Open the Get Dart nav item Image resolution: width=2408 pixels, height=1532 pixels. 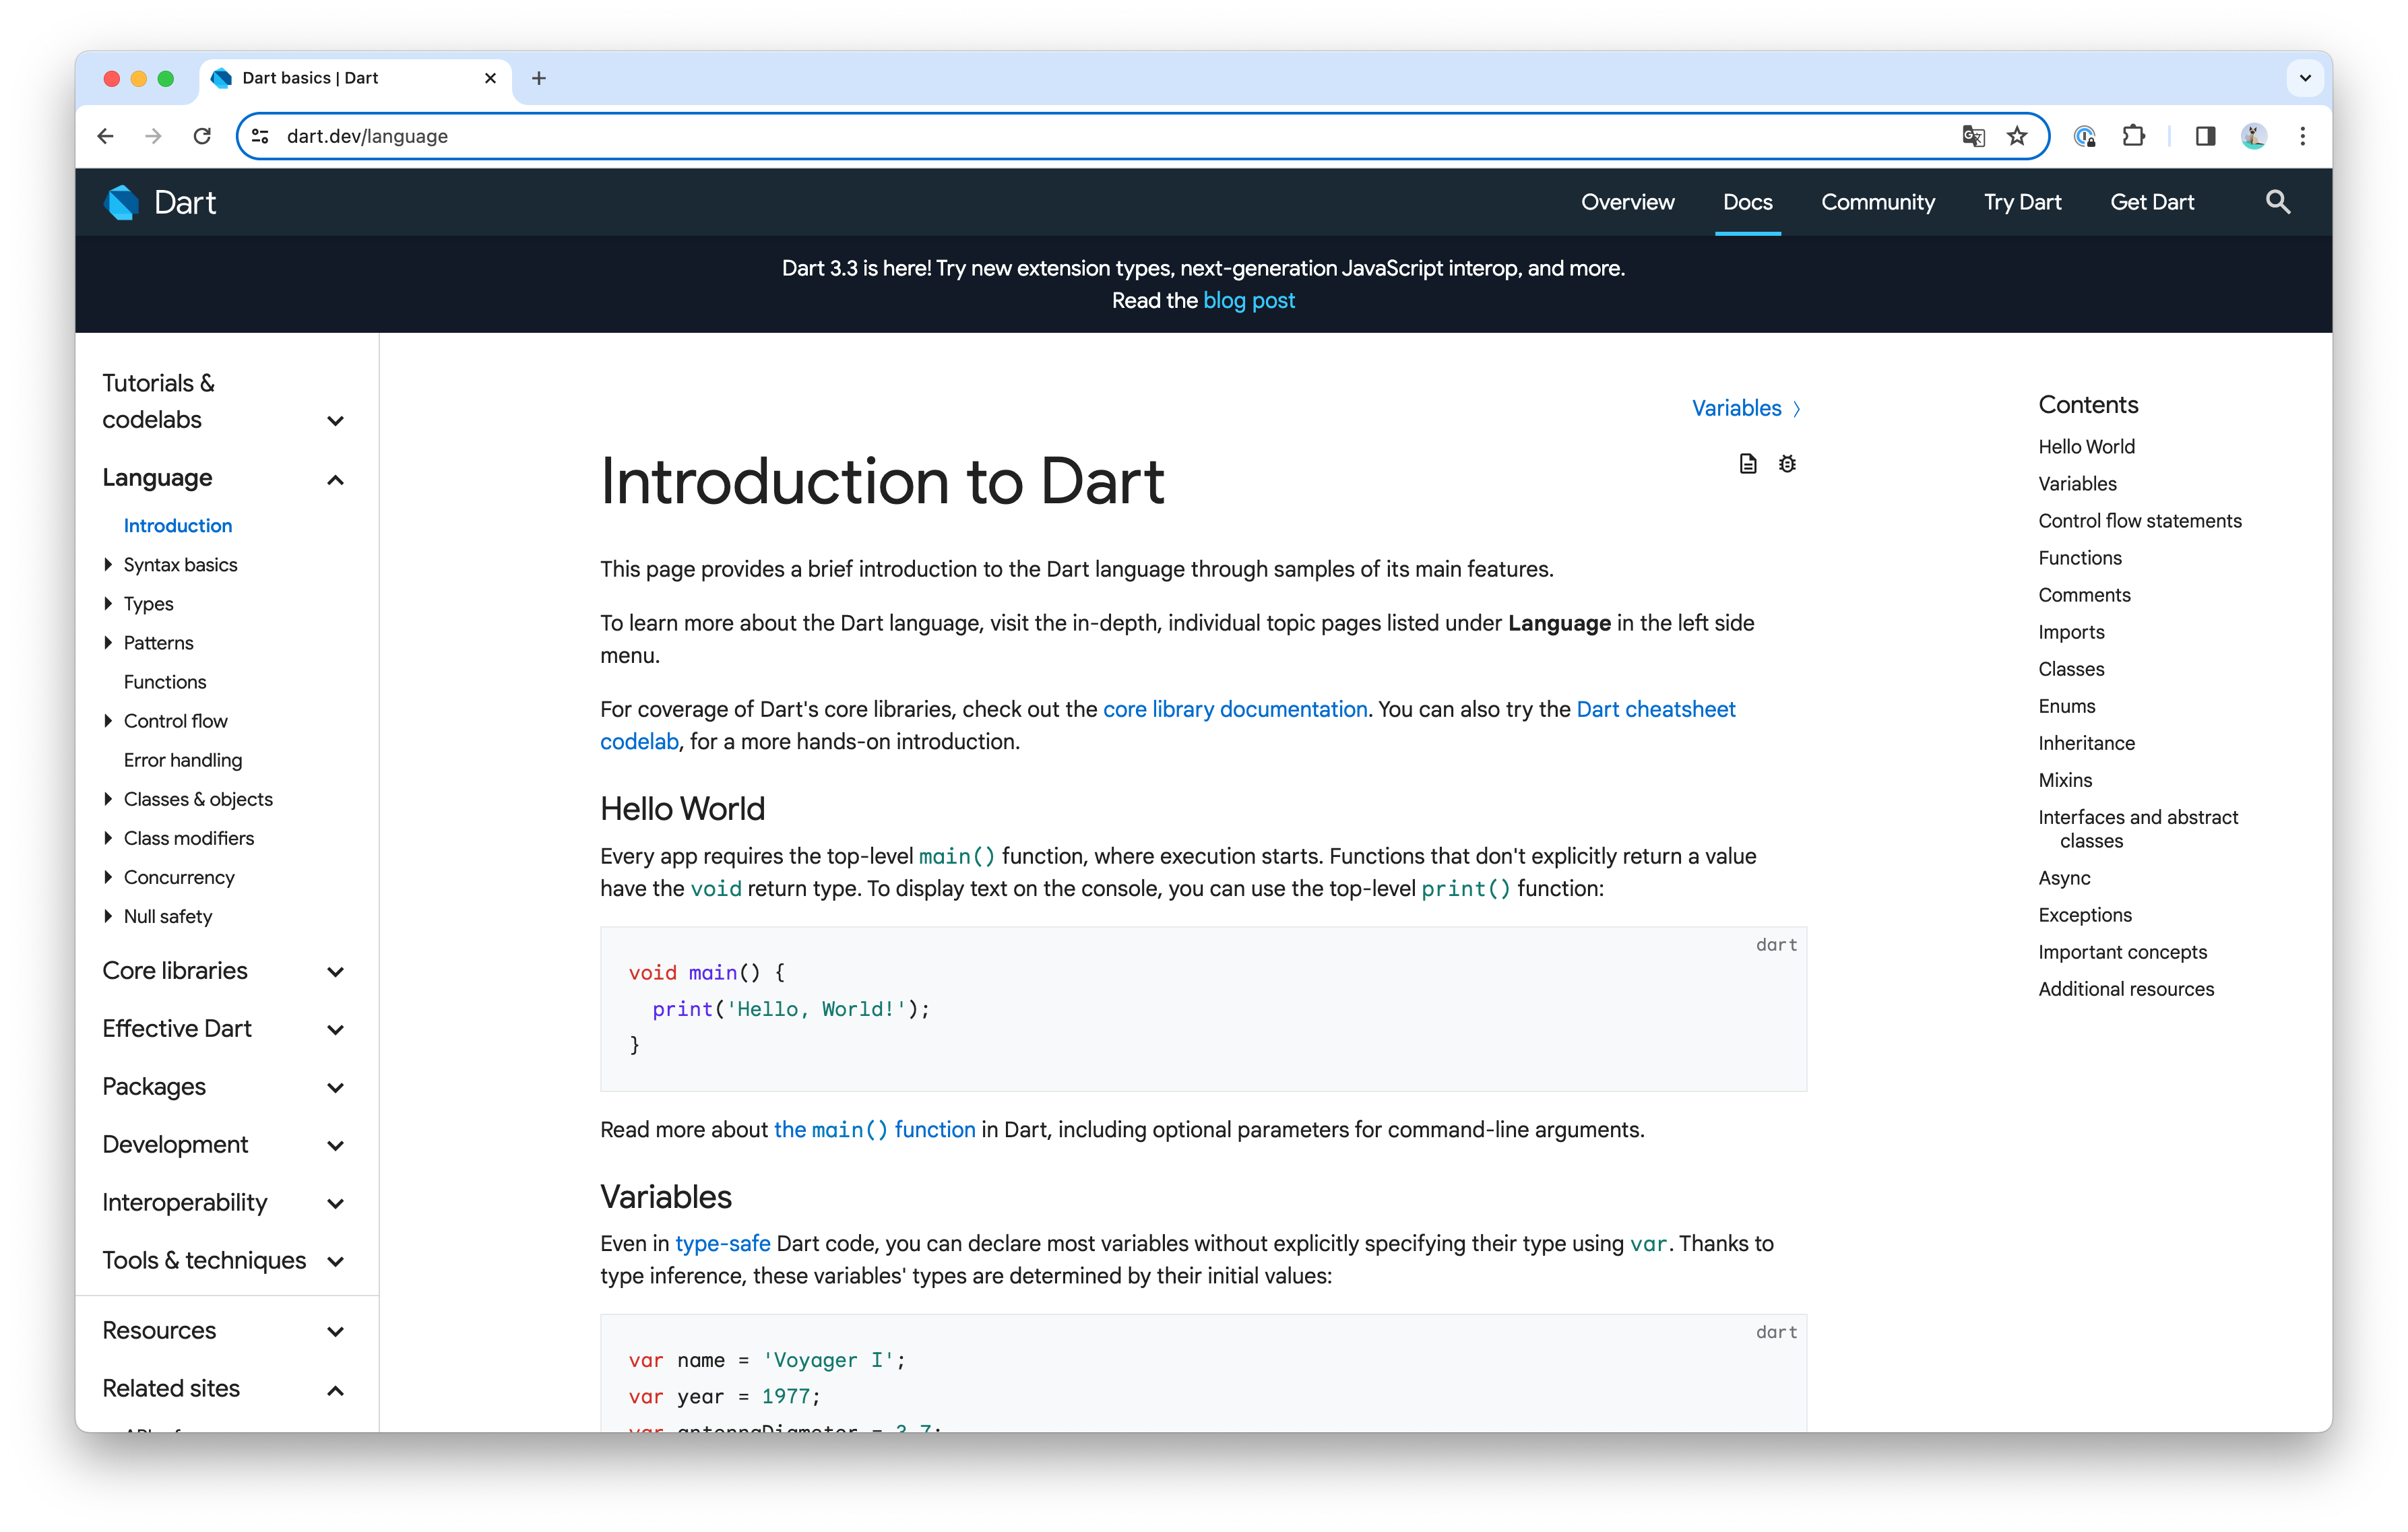[2152, 202]
